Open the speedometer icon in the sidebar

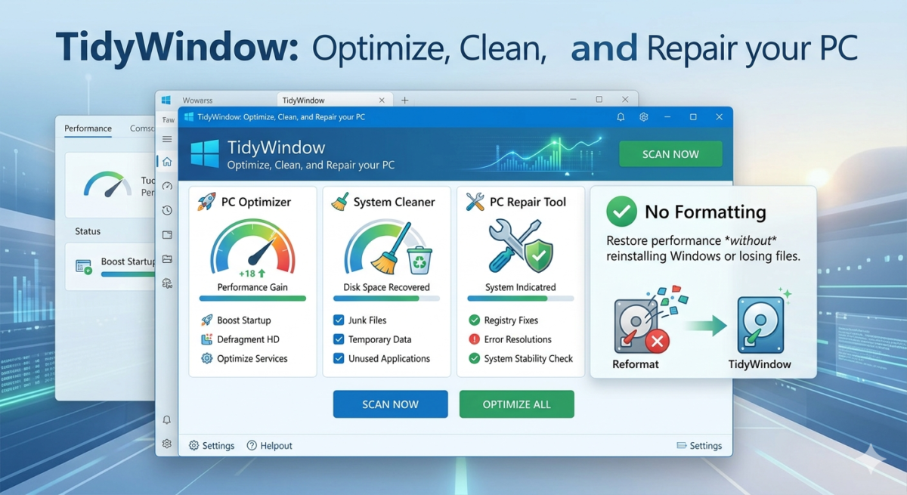(167, 186)
